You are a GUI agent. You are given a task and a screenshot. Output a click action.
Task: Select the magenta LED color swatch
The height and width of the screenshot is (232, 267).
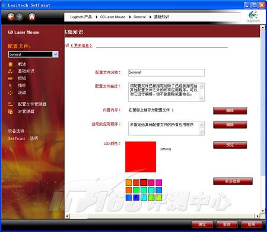pyautogui.click(x=158, y=182)
